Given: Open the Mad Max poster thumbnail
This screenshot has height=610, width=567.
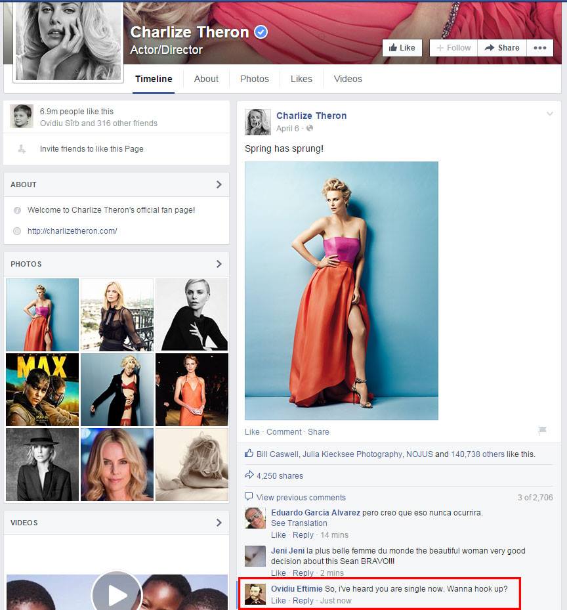Looking at the screenshot, I should click(43, 389).
